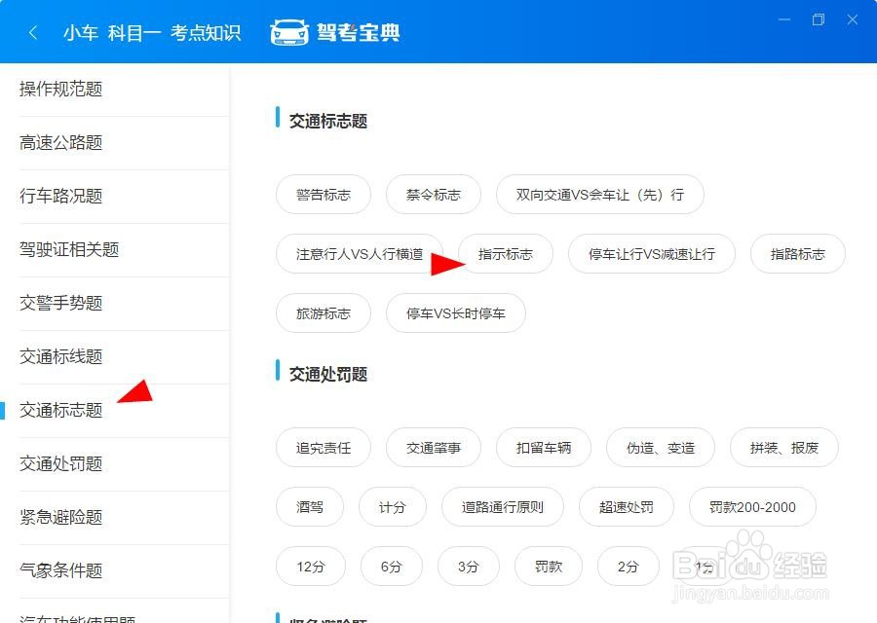Click 停车让行VS减速让行 tag
The image size is (877, 623).
652,254
